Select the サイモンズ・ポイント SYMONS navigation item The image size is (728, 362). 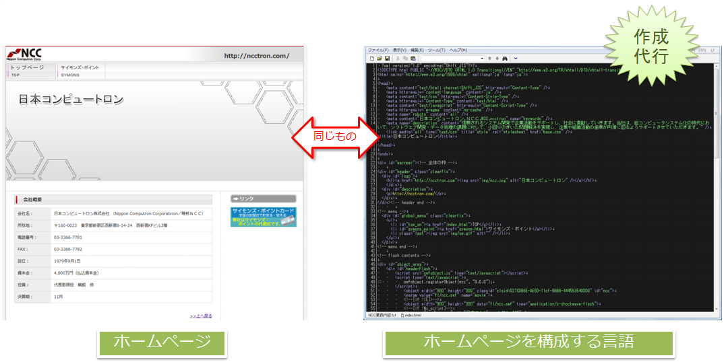pyautogui.click(x=81, y=71)
